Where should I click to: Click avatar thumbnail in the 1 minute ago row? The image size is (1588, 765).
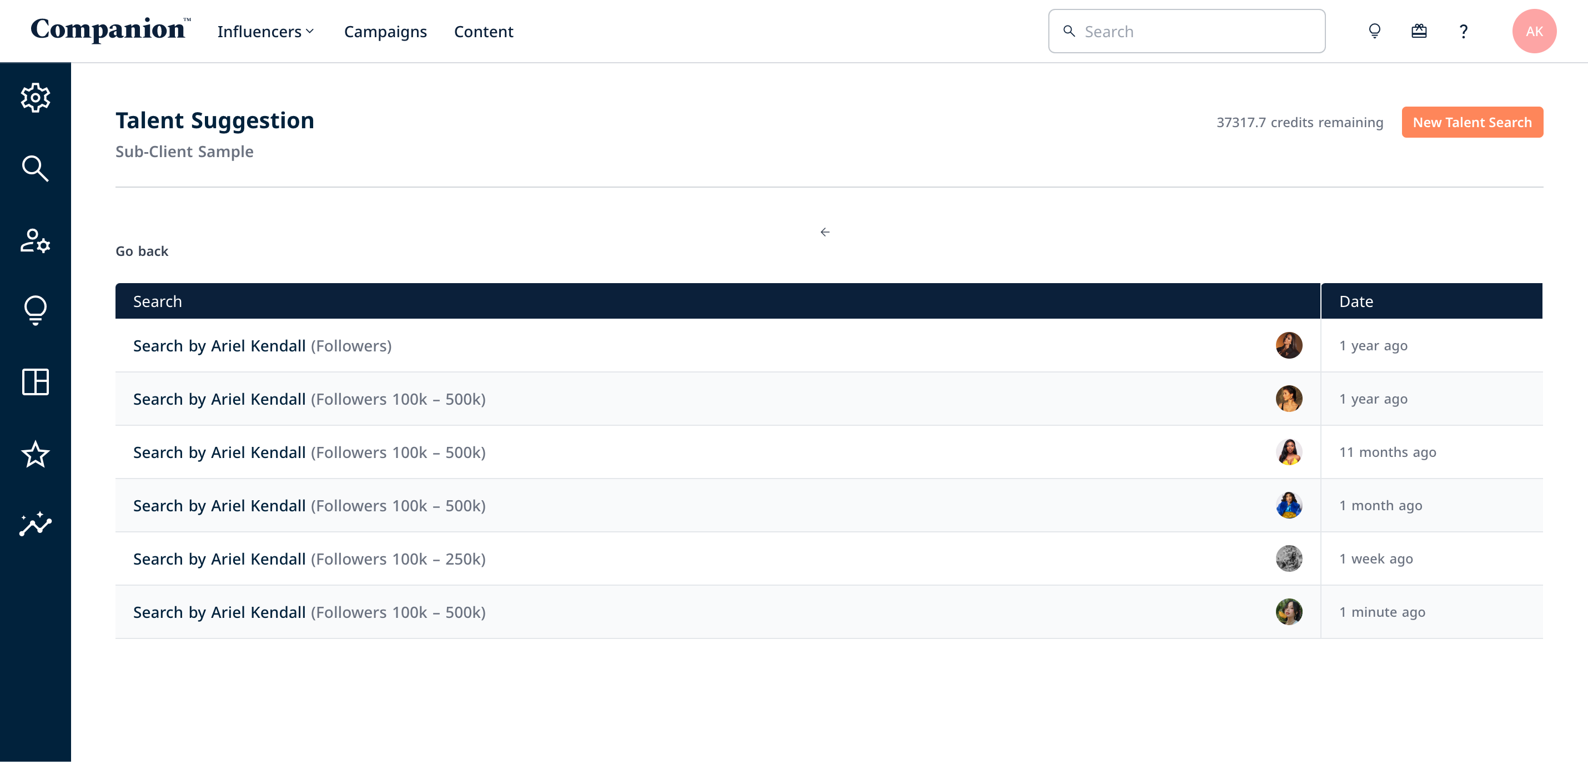tap(1288, 612)
